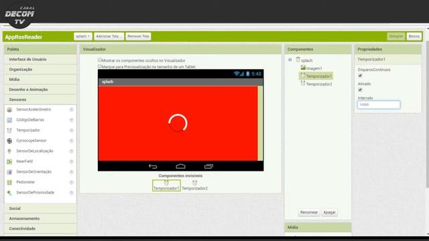Uncheck the DisparosContínuos checkbox

click(x=360, y=76)
